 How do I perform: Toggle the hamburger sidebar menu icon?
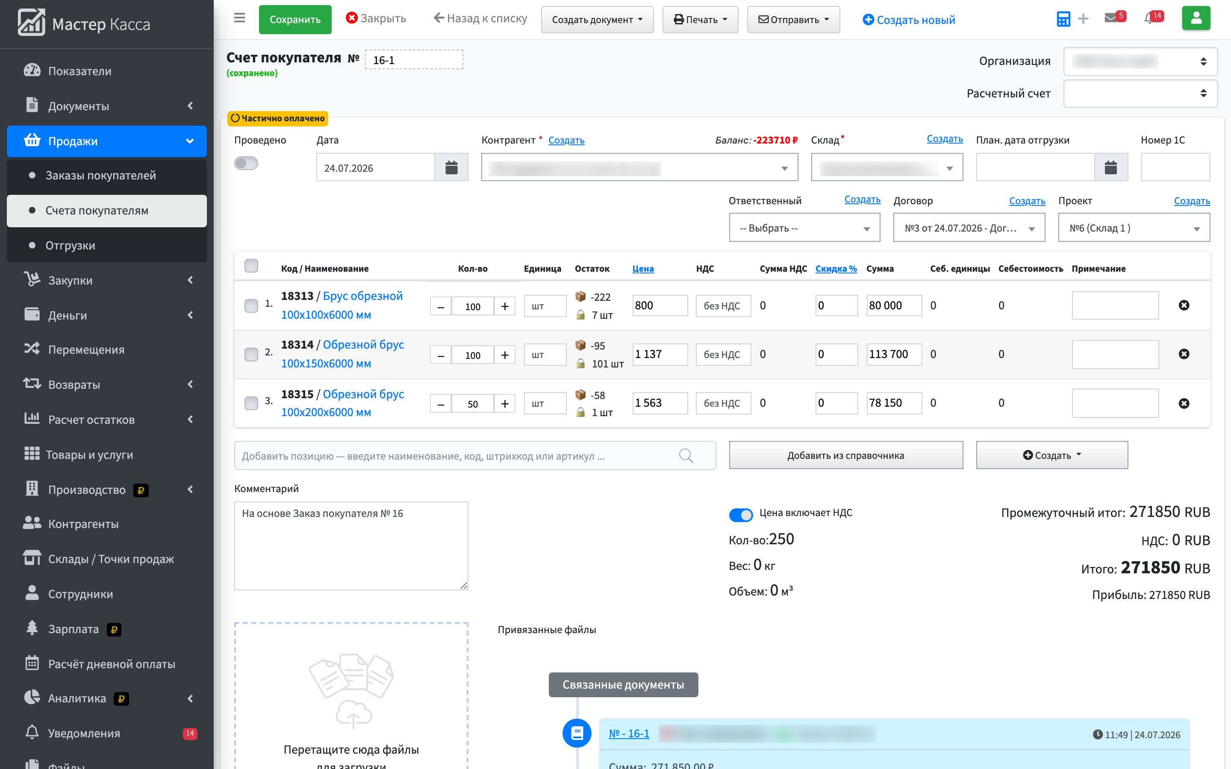click(x=240, y=18)
